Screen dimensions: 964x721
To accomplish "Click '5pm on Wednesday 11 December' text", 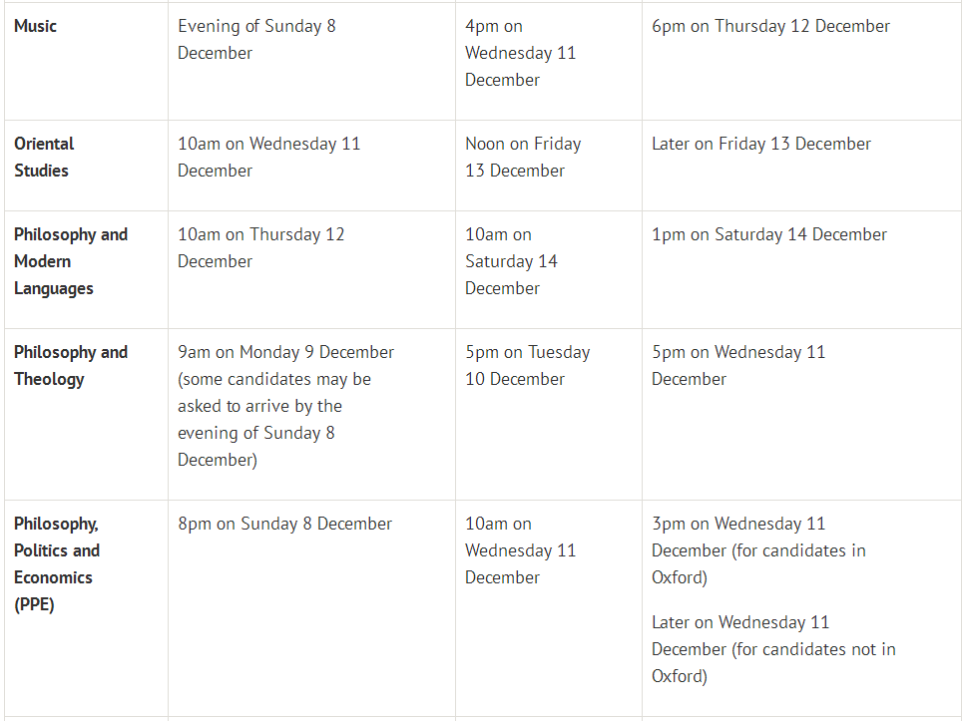I will pyautogui.click(x=738, y=365).
